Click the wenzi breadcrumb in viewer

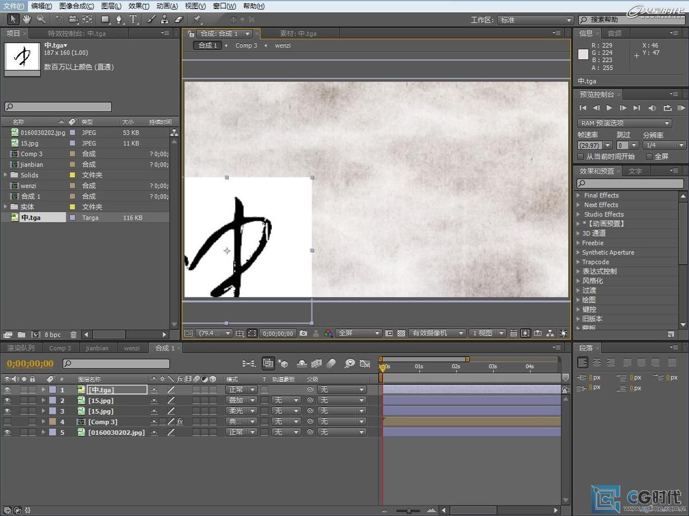pyautogui.click(x=282, y=45)
